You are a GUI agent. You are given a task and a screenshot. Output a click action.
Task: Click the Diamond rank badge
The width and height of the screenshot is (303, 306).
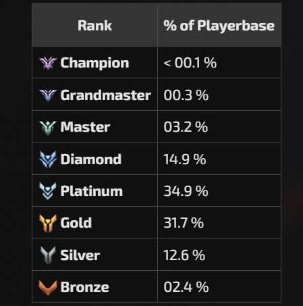tap(48, 159)
